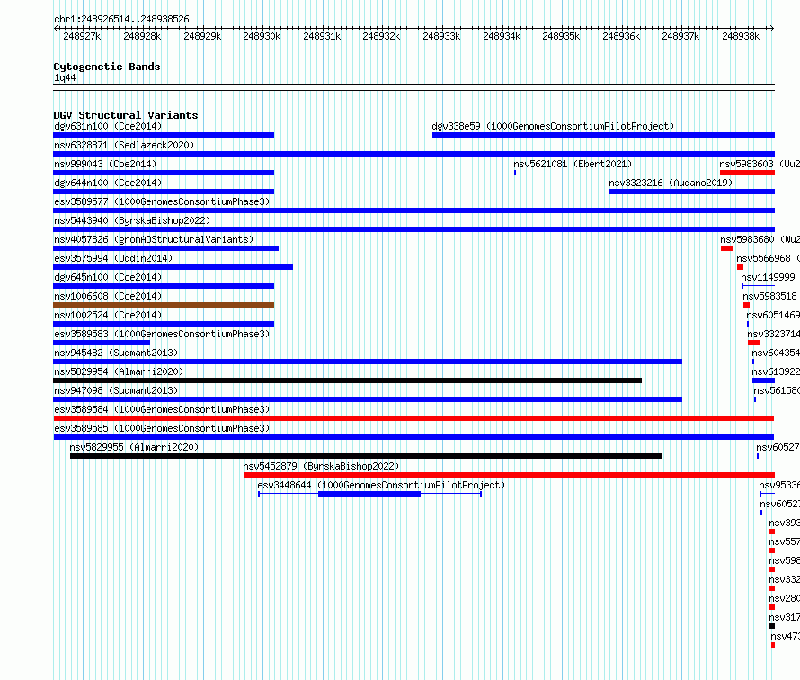Open esv3448644 1000GenomesConsortiumPilotProject label
The image size is (800, 680).
pos(381,485)
